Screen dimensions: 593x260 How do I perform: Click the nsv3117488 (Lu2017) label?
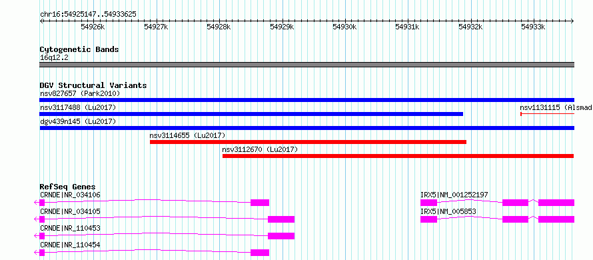(x=77, y=107)
